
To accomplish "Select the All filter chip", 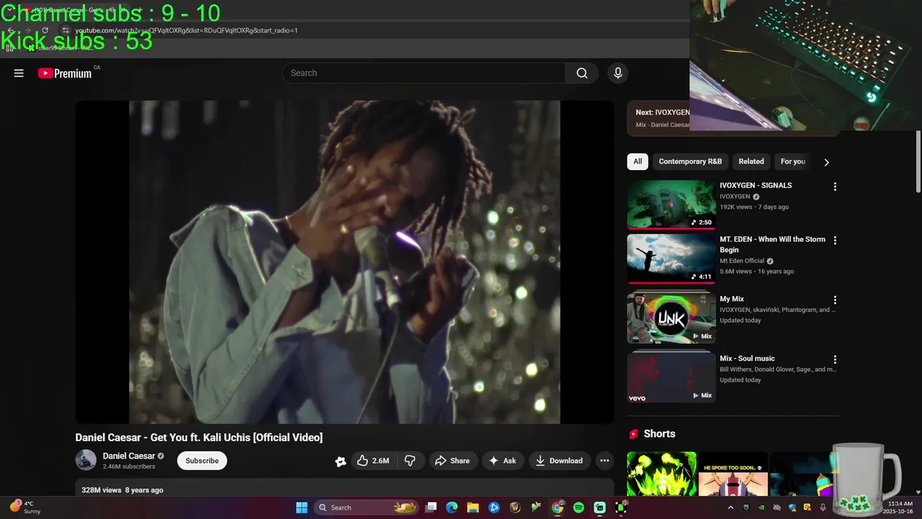I will 637,161.
